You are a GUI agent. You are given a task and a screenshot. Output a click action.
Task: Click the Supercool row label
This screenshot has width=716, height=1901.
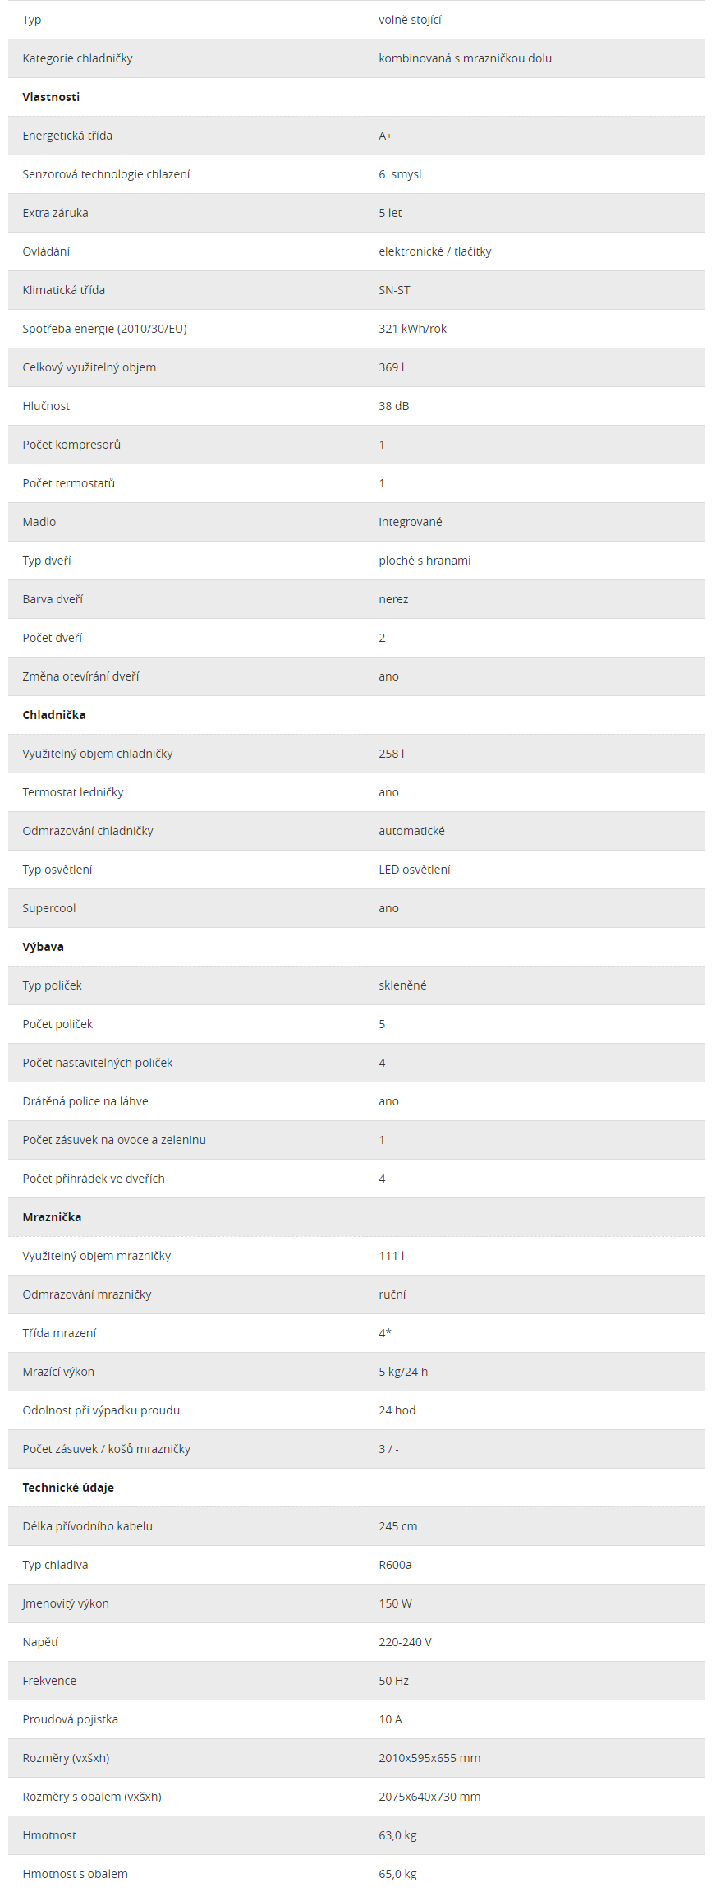pos(49,908)
